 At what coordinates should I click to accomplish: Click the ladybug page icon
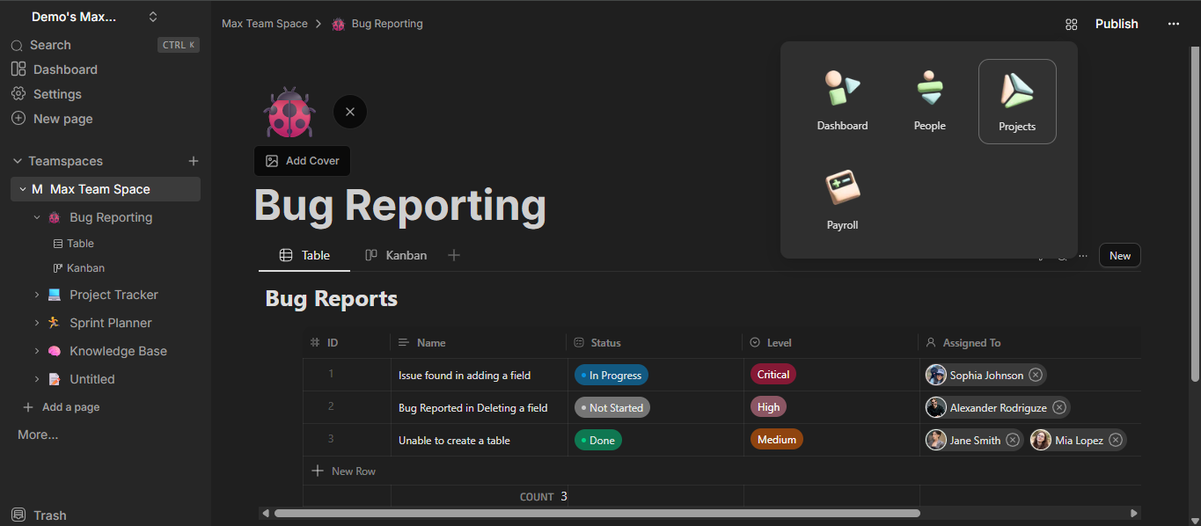pyautogui.click(x=289, y=113)
